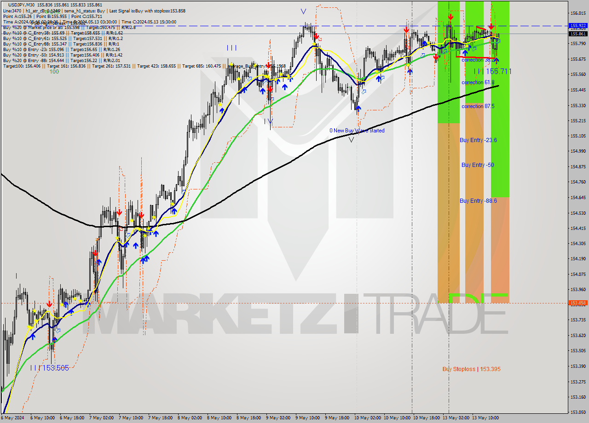This screenshot has height=423, width=589.
Task: Click the '8 May 18:00' time label
Action: tap(248, 418)
